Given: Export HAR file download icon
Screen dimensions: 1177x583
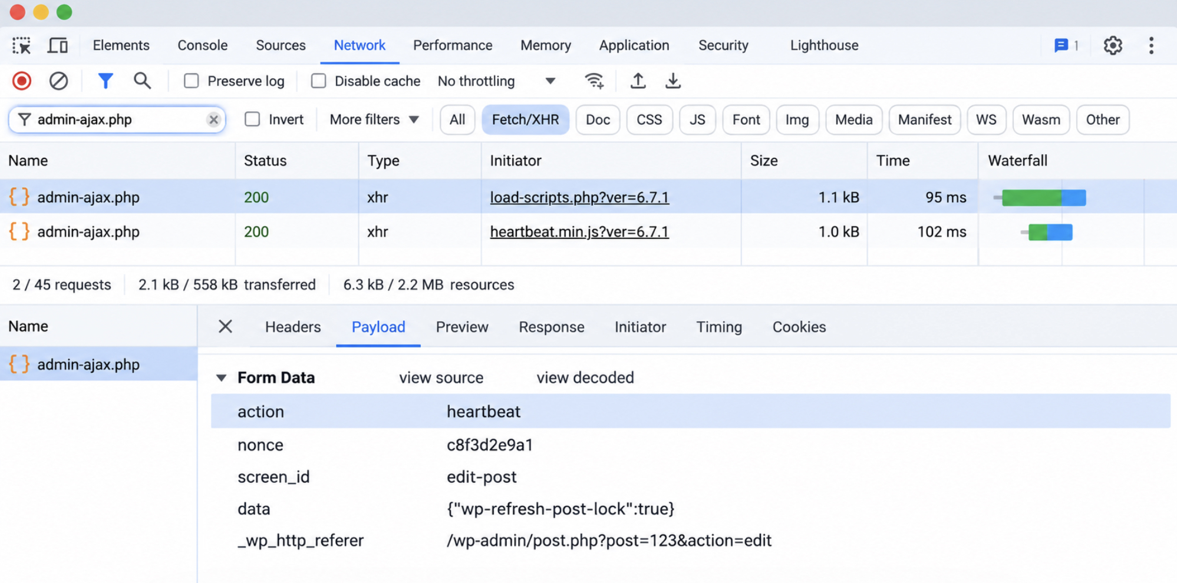Looking at the screenshot, I should tap(673, 81).
